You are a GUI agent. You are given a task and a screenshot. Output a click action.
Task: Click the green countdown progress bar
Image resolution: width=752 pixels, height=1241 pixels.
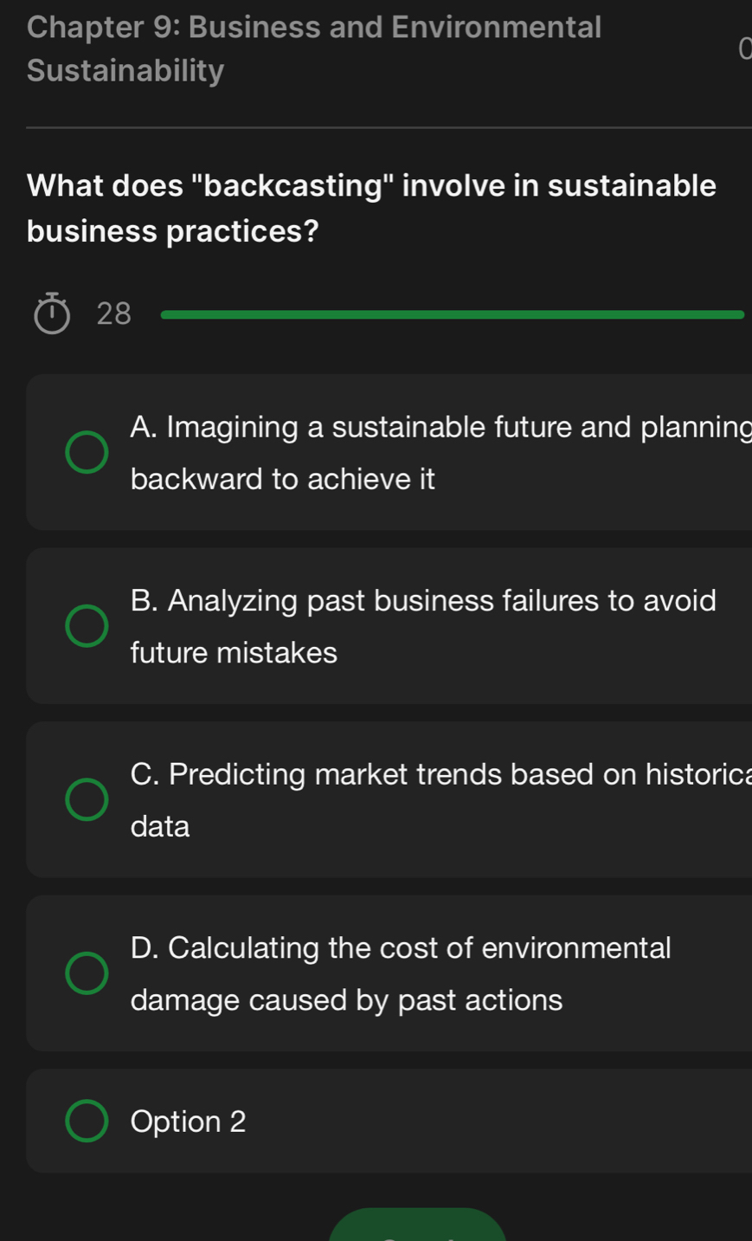pos(452,314)
